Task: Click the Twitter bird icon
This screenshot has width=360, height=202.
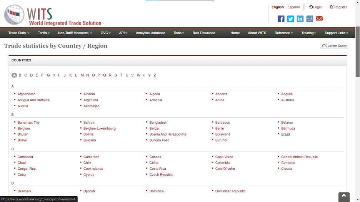Action: (x=290, y=19)
